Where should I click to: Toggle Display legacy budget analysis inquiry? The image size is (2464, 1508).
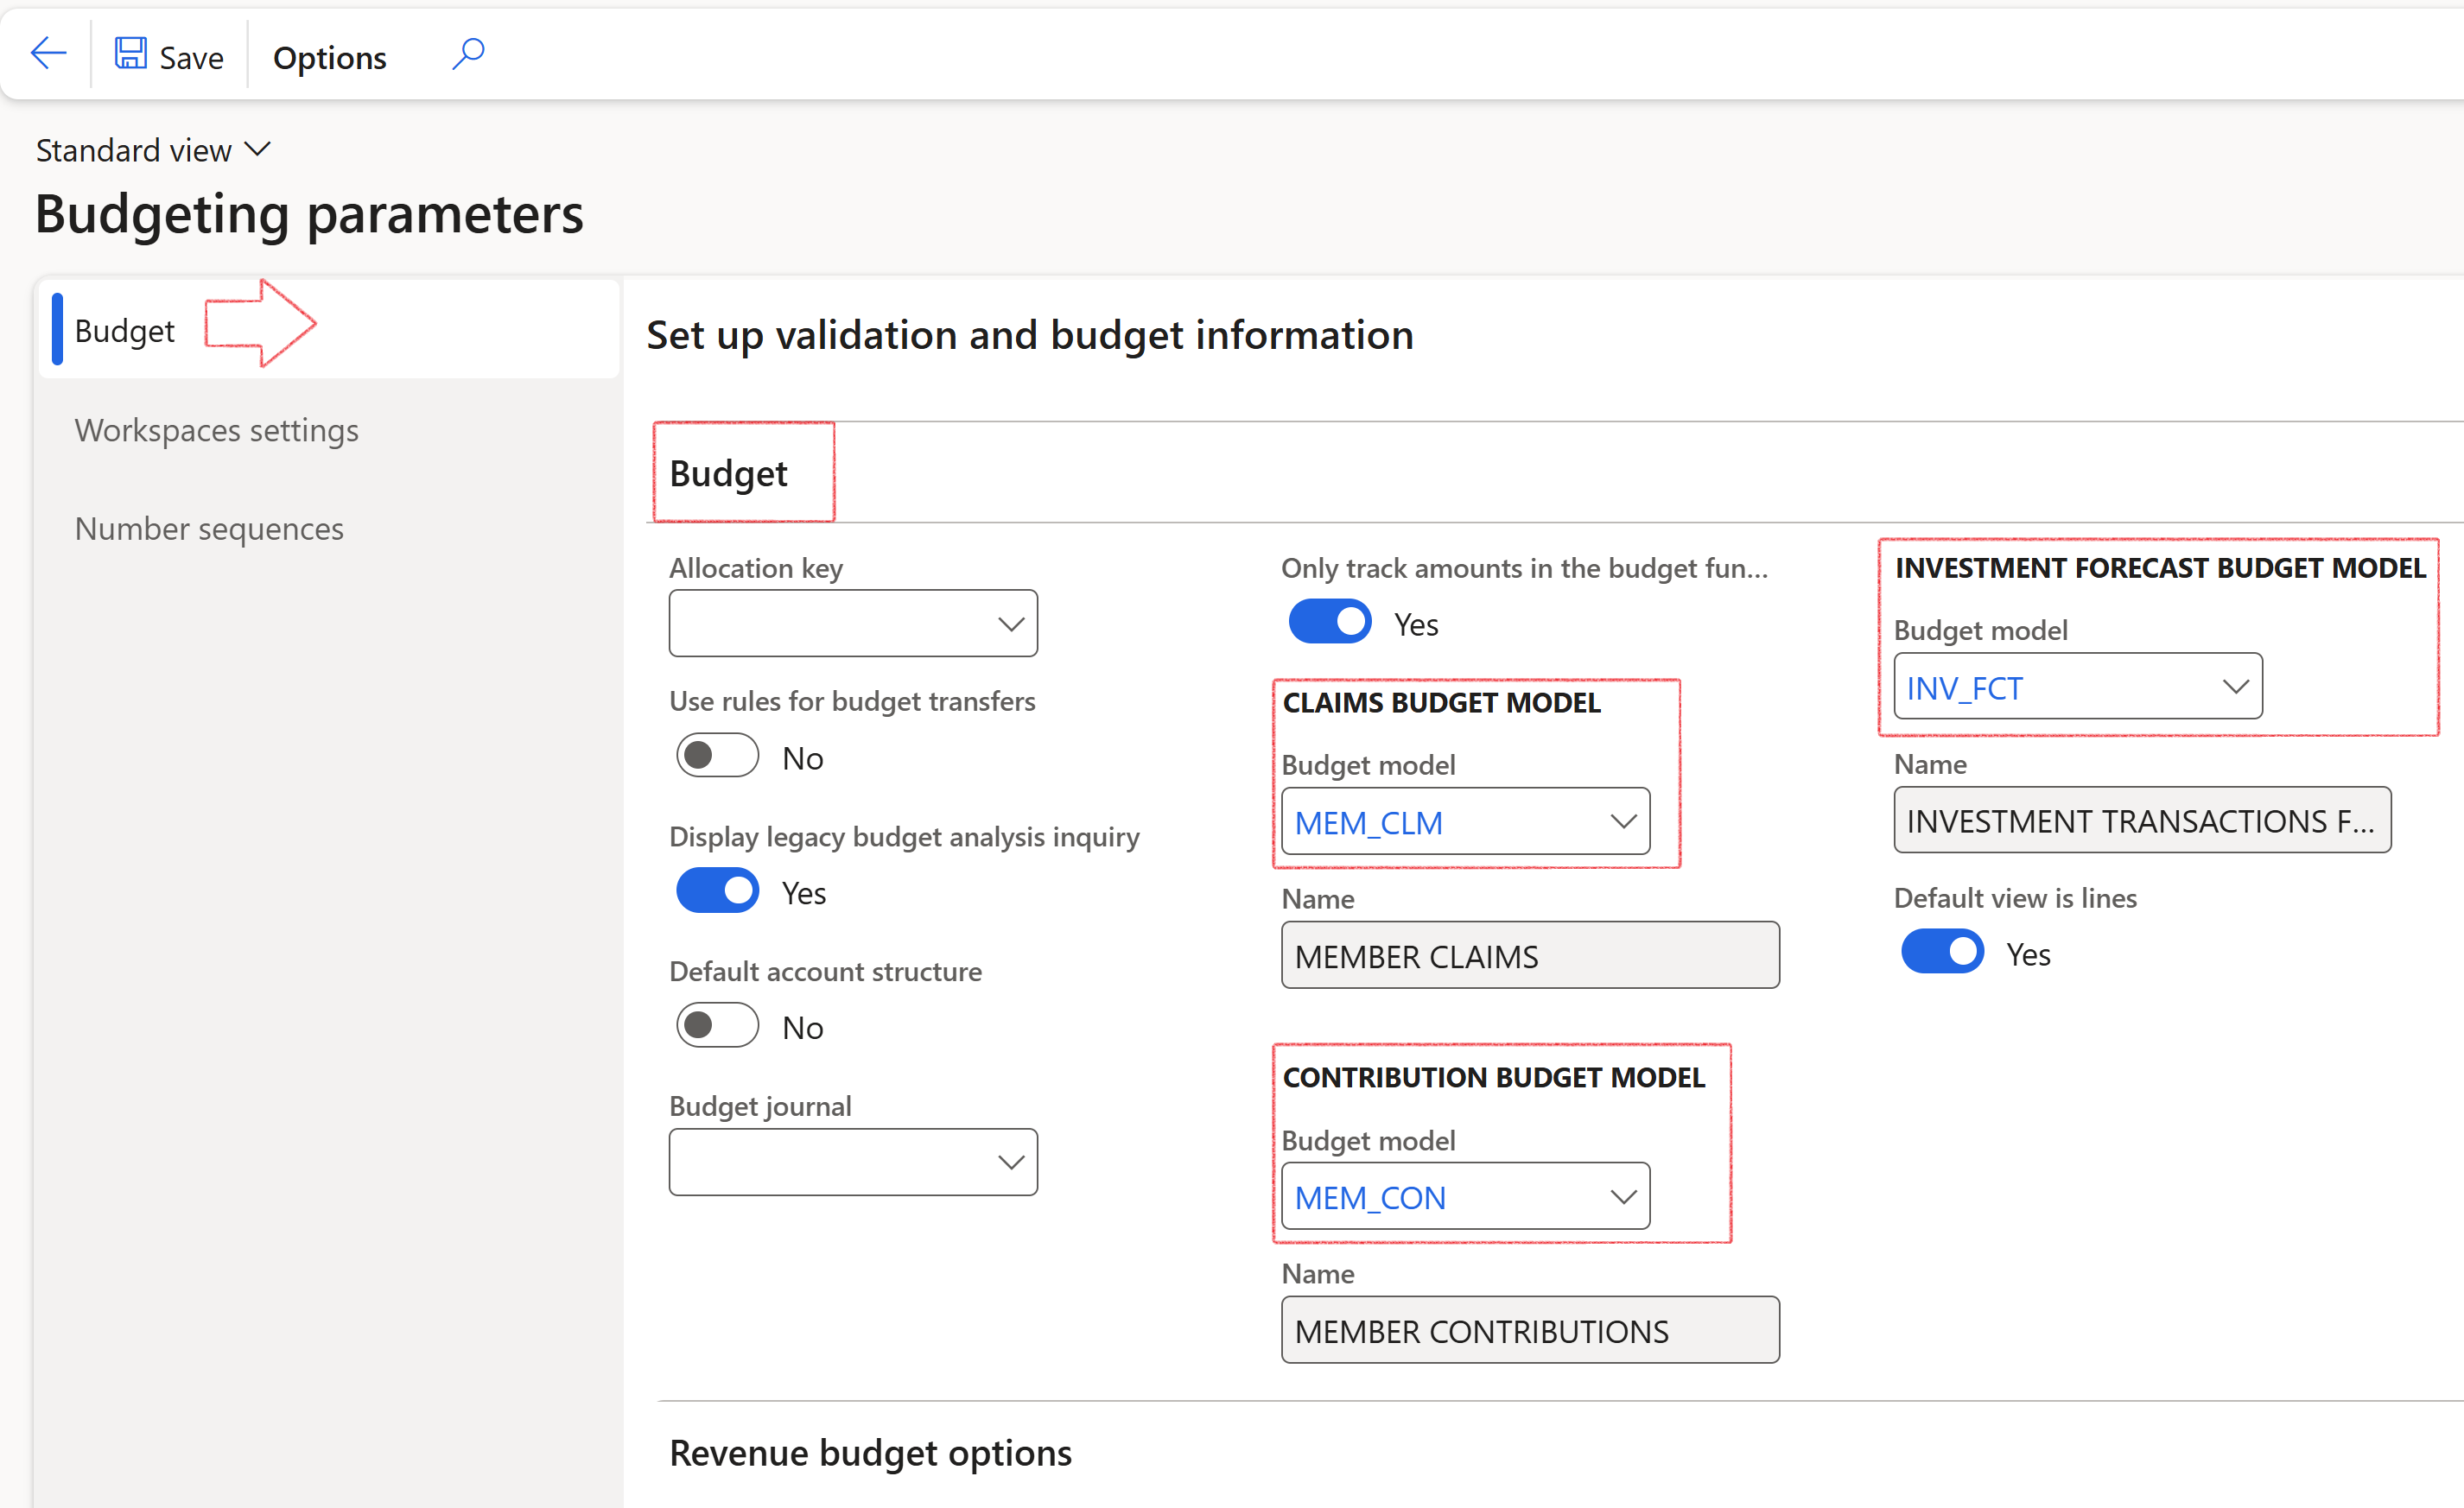coord(717,891)
